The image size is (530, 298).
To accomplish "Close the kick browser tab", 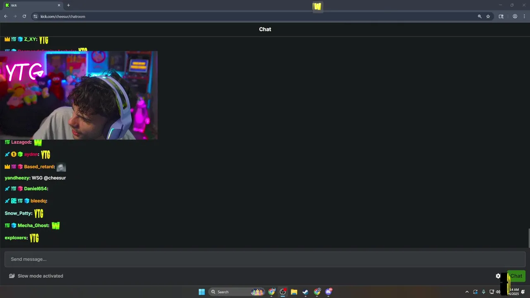I will pos(59,5).
